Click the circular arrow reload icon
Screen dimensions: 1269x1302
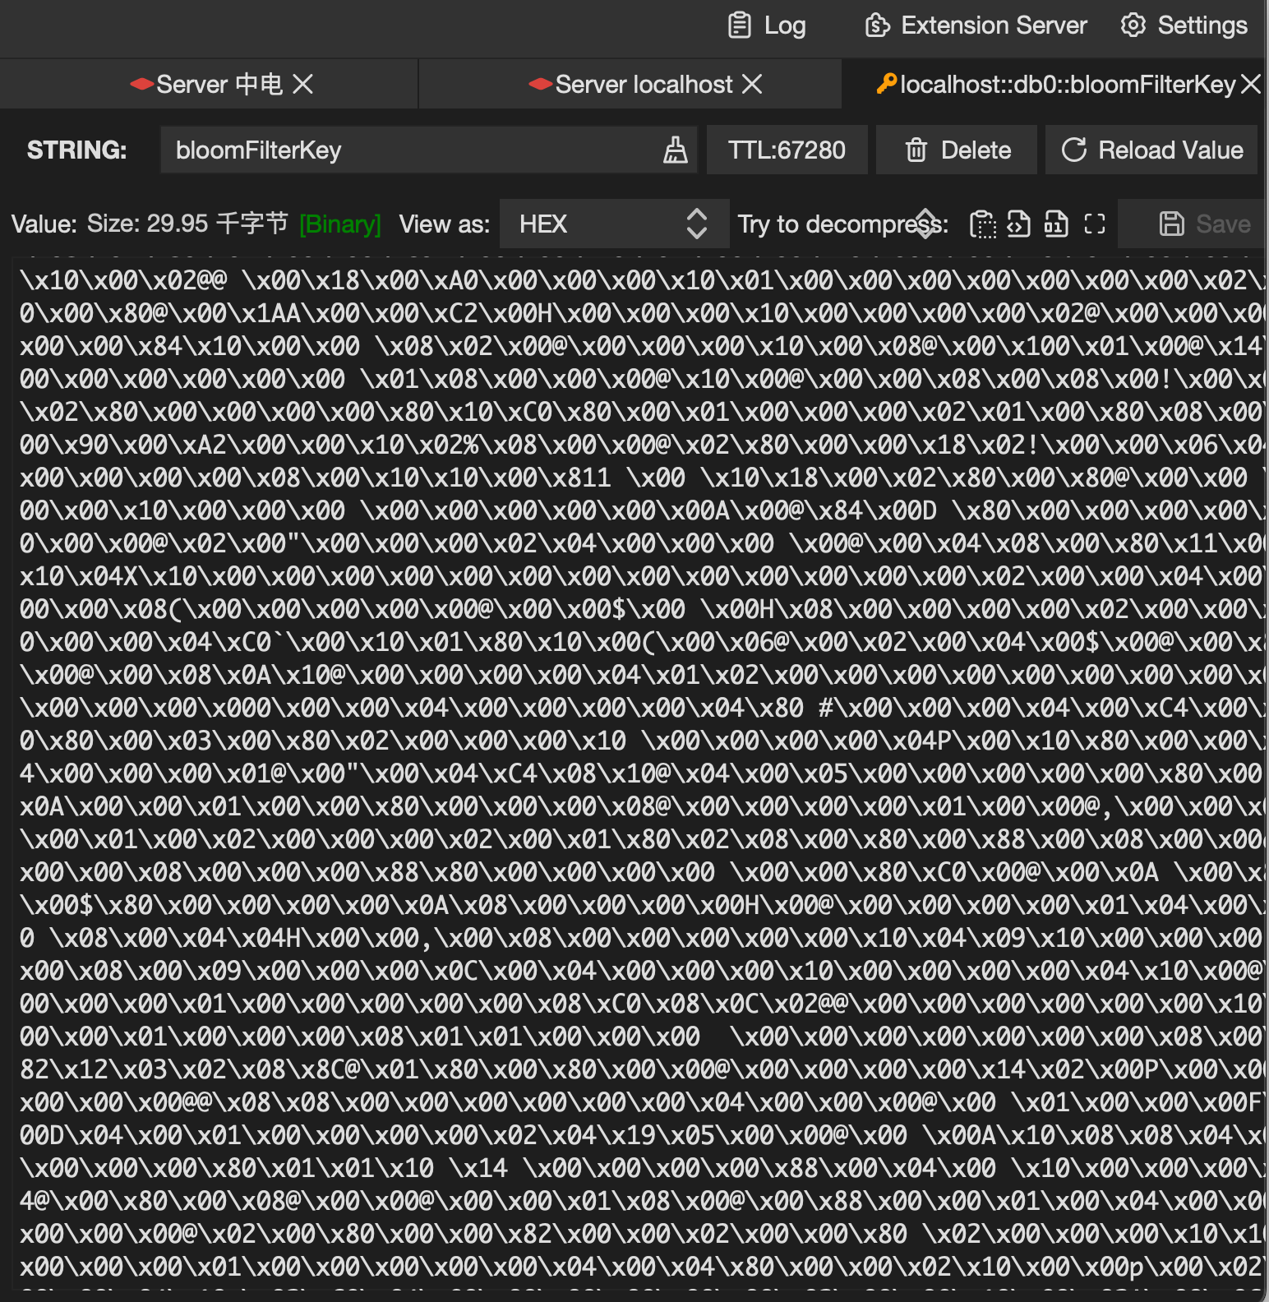[x=1074, y=150]
